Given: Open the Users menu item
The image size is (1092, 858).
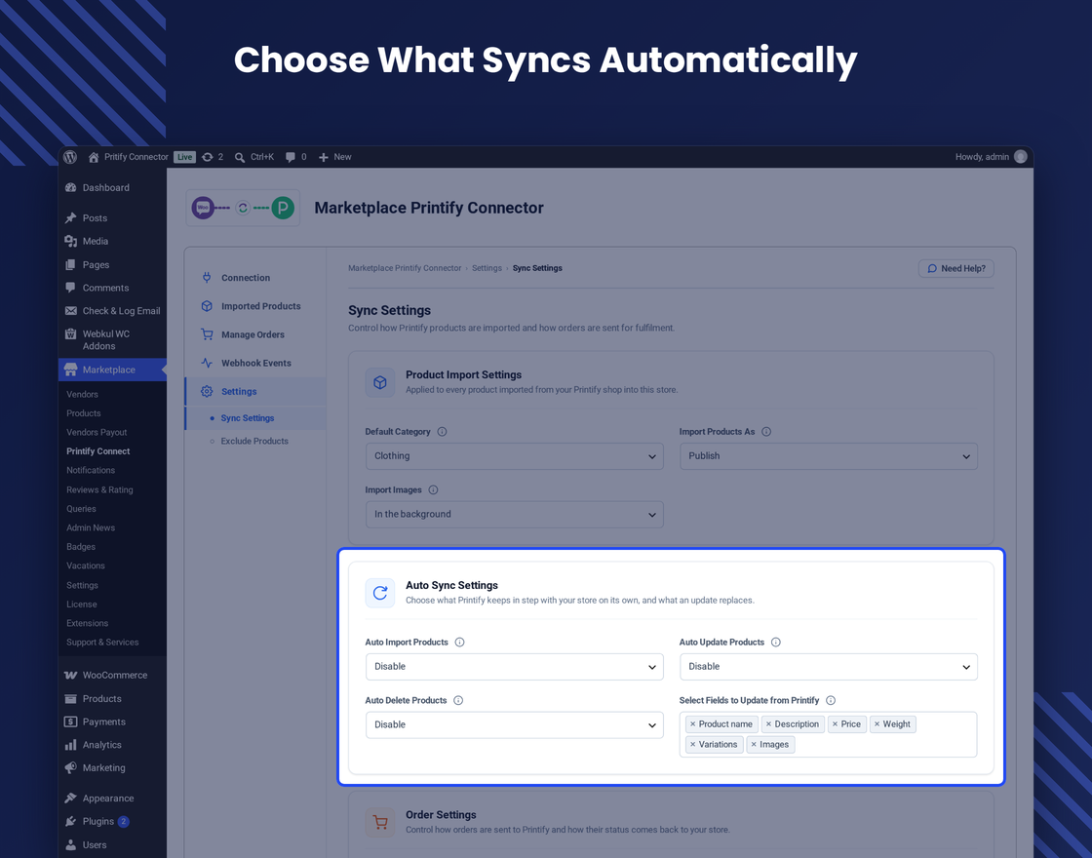Looking at the screenshot, I should pyautogui.click(x=95, y=844).
